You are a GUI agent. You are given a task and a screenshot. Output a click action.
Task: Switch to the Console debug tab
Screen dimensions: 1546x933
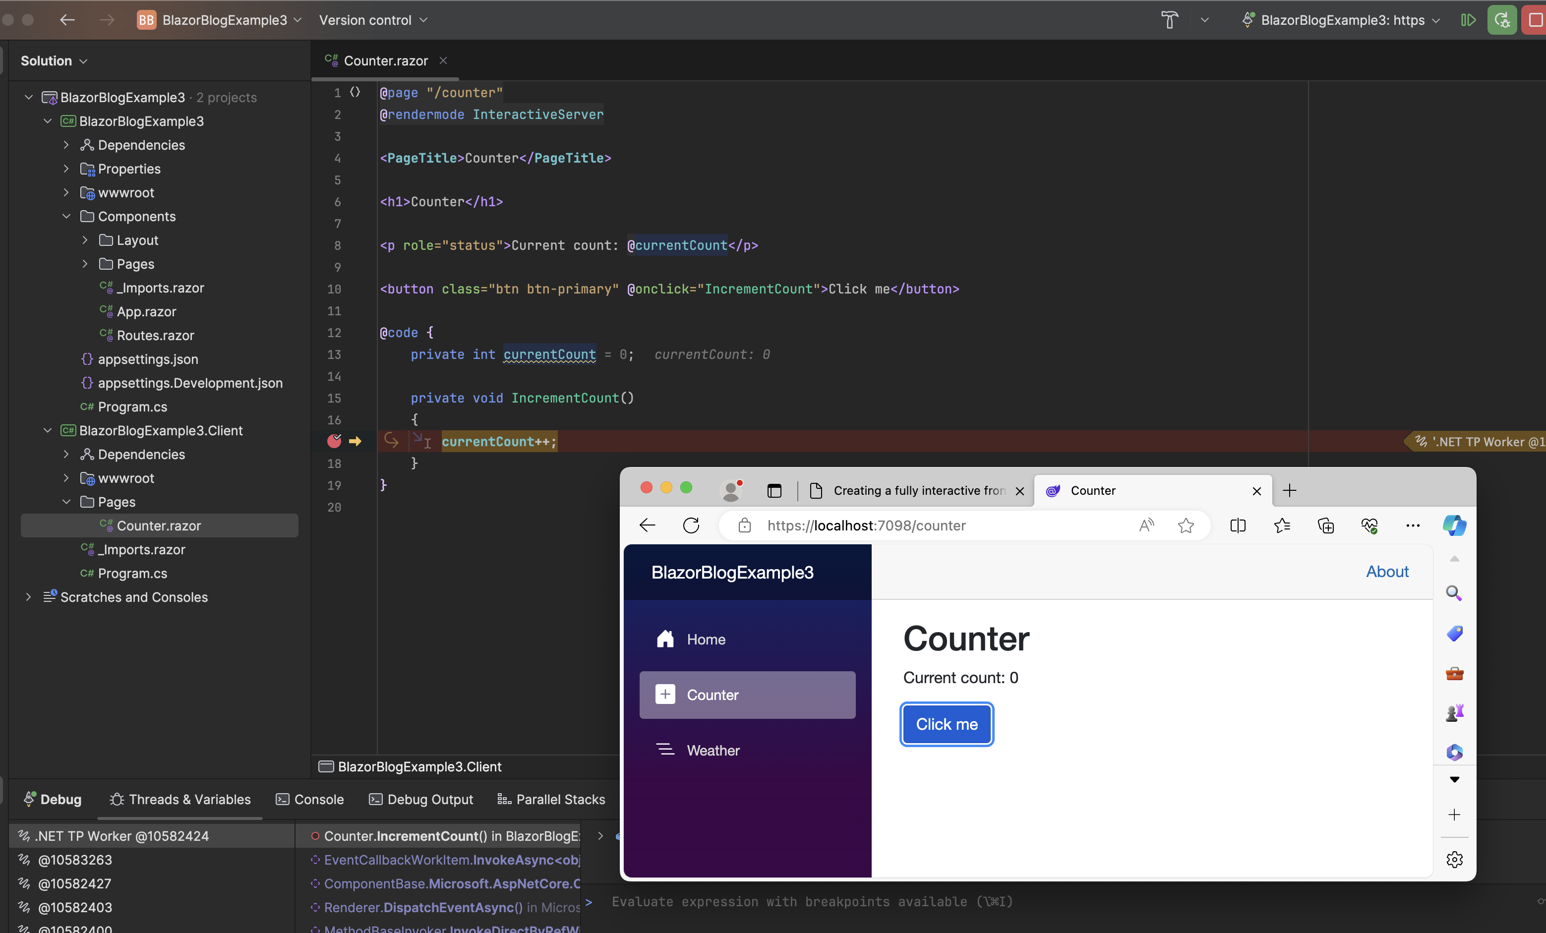[x=310, y=799]
